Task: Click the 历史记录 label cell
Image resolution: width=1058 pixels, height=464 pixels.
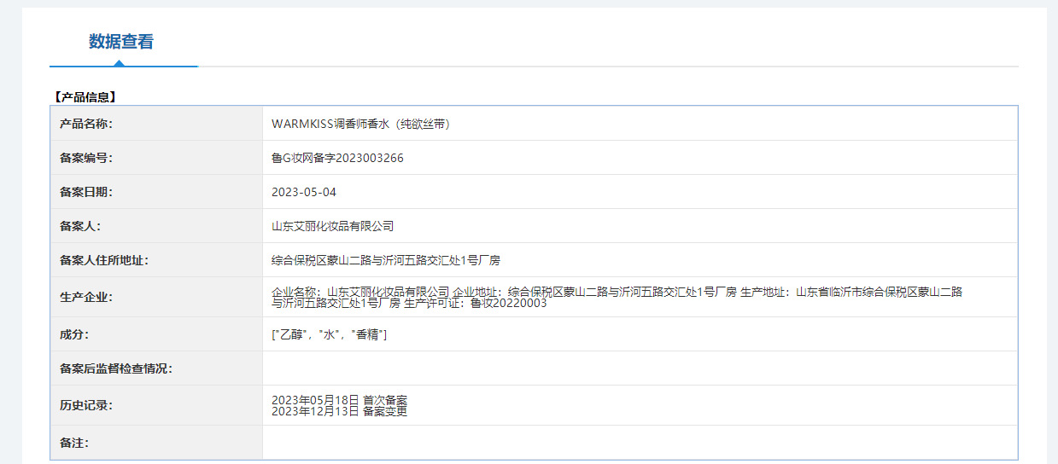Action: (x=156, y=405)
